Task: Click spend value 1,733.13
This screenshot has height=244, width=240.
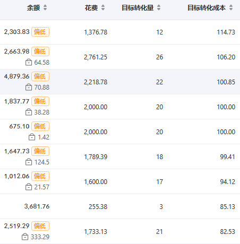Action: [x=96, y=232]
